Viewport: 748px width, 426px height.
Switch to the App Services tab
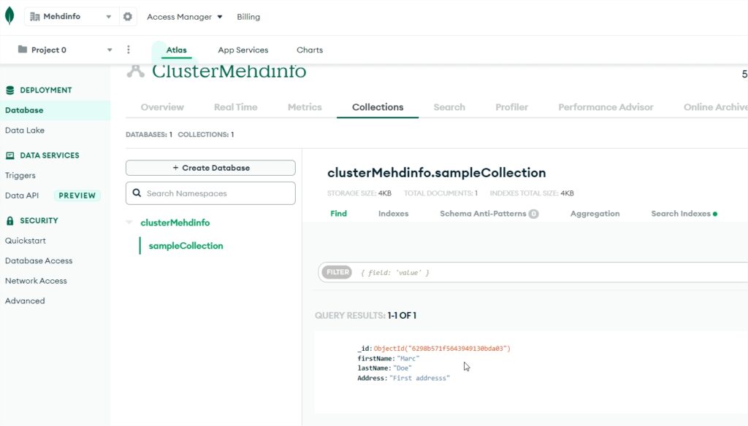pyautogui.click(x=243, y=50)
